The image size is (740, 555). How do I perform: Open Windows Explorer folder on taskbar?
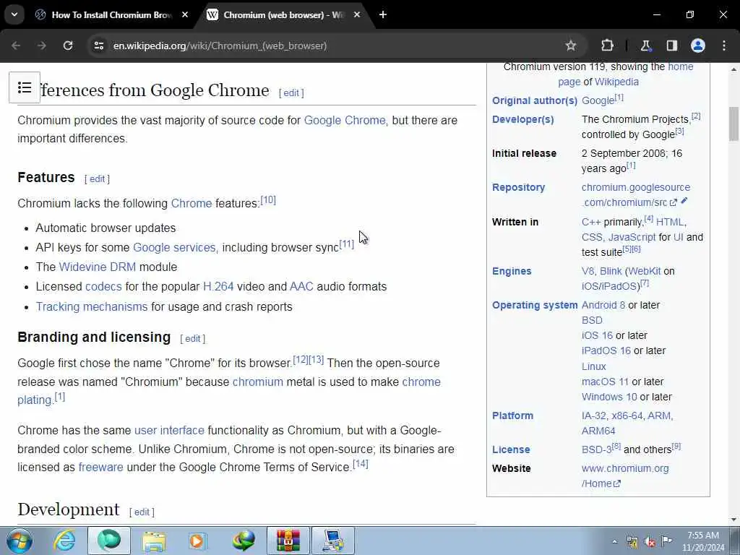[x=154, y=541]
